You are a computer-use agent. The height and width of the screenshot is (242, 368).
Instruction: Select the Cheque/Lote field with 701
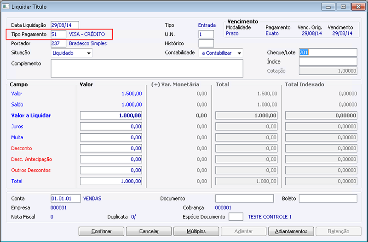click(x=328, y=53)
